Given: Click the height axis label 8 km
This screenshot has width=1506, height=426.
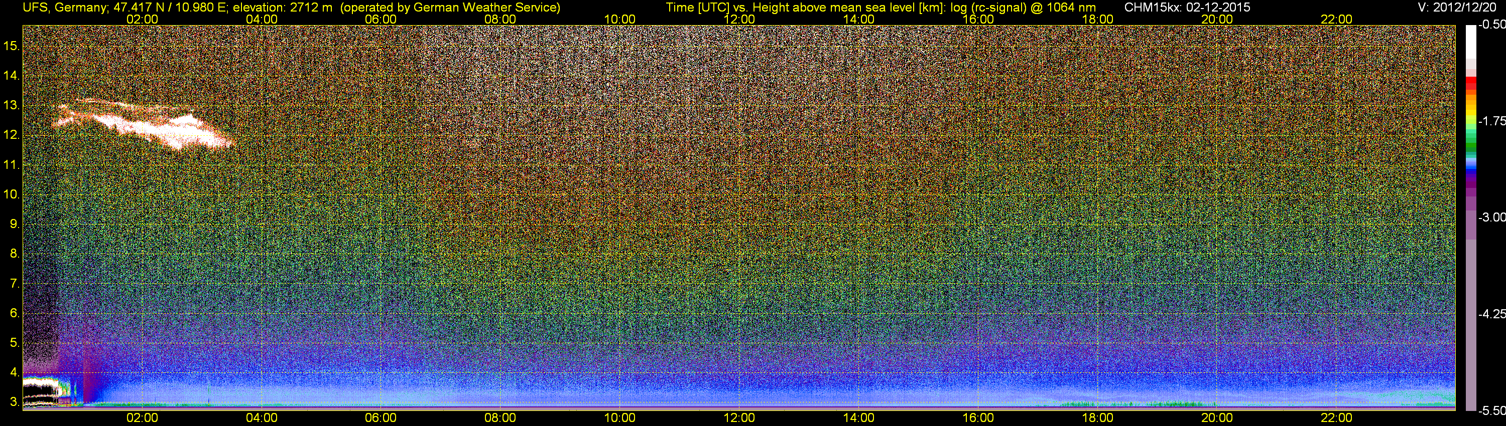Looking at the screenshot, I should pyautogui.click(x=15, y=254).
